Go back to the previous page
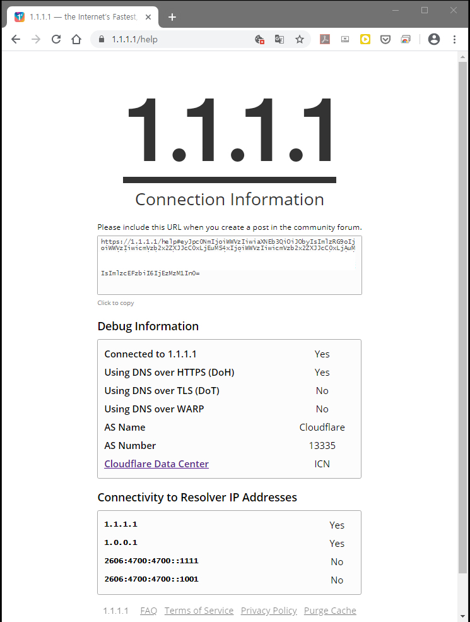Screen dimensions: 470x622 [x=16, y=39]
